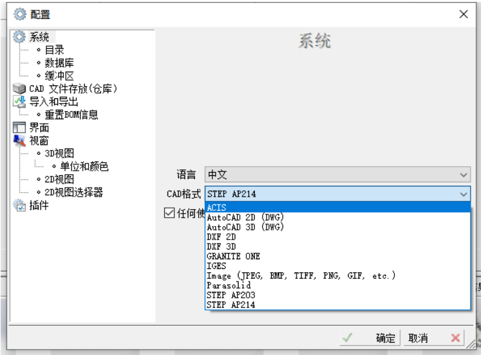
Task: Click the CAD 文件存放(仓库) database icon
Action: pos(20,89)
